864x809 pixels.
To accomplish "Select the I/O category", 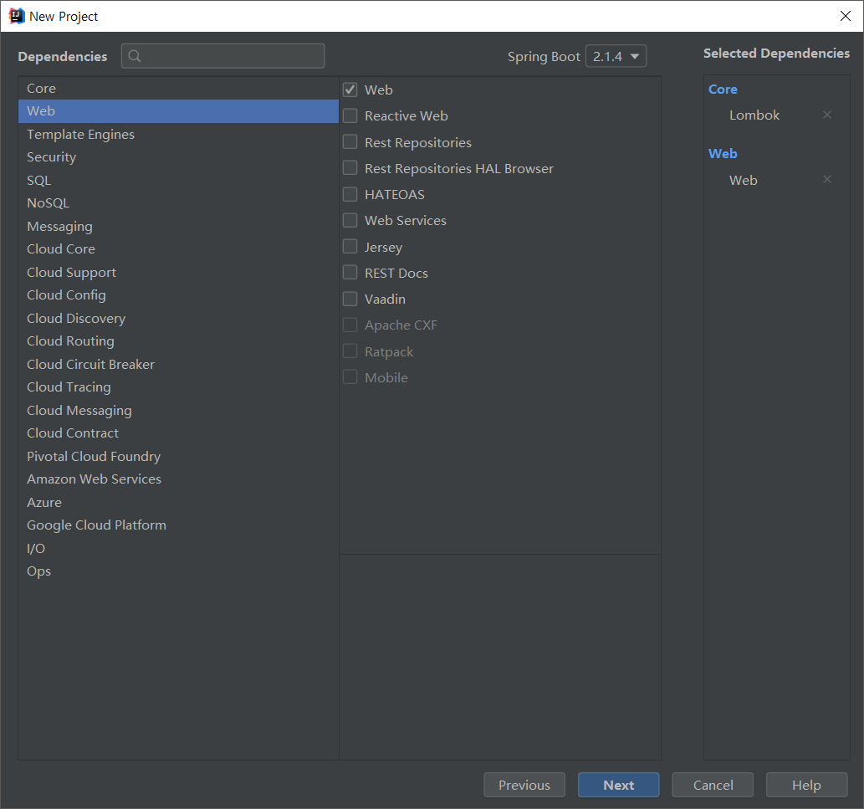I will click(178, 548).
